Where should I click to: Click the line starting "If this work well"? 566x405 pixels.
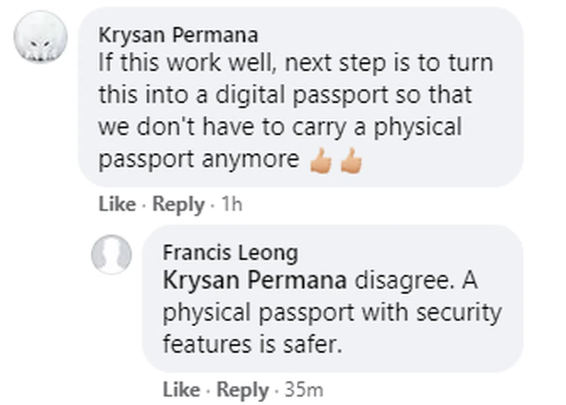[x=295, y=63]
